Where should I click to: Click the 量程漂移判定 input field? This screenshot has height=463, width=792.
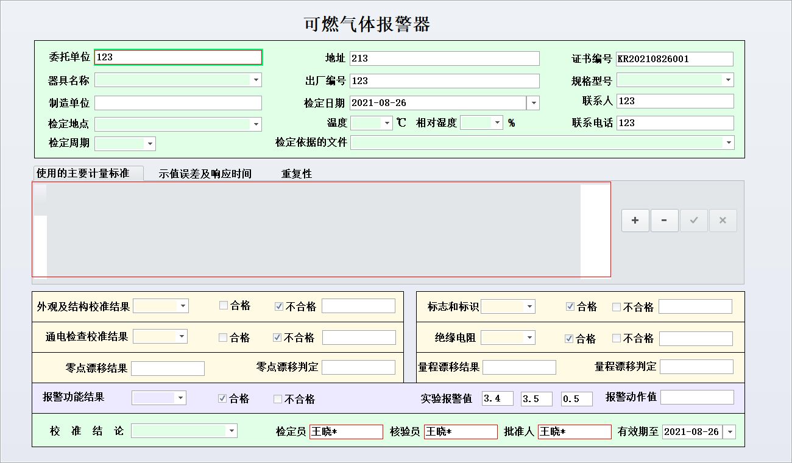pyautogui.click(x=697, y=367)
